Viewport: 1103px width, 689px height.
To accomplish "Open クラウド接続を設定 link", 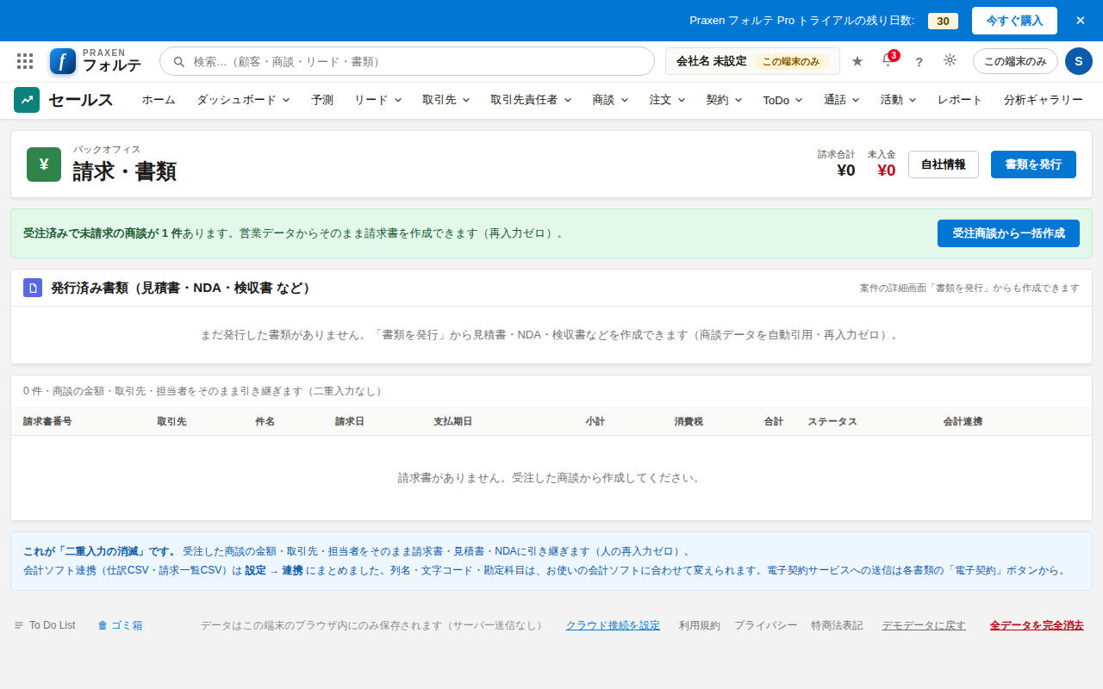I will coord(613,625).
